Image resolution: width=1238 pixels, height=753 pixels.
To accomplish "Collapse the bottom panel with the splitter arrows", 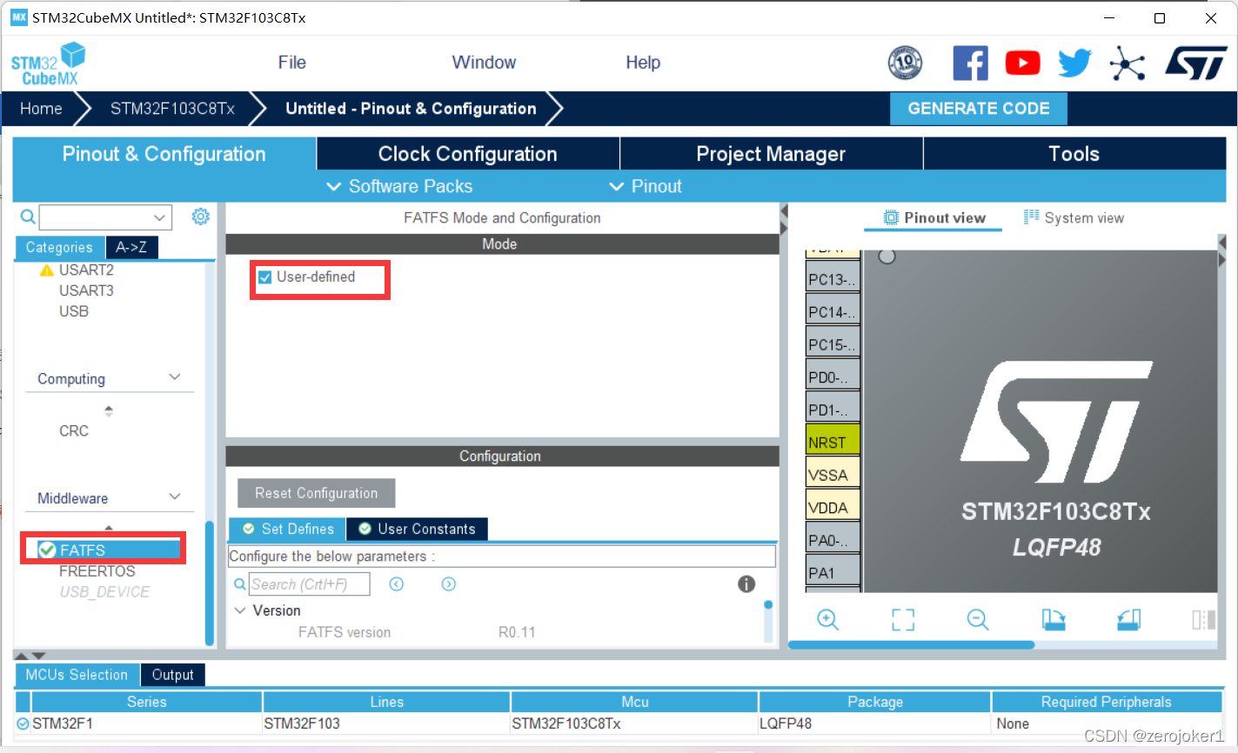I will [30, 655].
